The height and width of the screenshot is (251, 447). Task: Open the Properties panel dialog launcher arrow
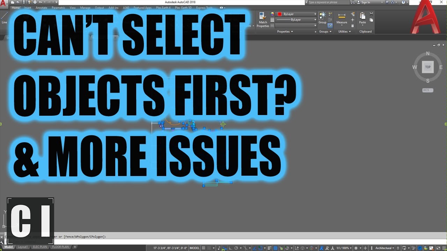[x=315, y=32]
